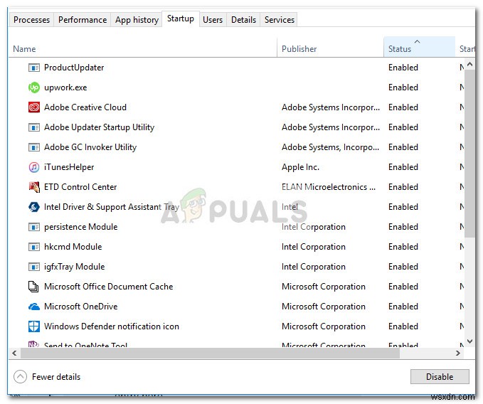This screenshot has width=483, height=404.
Task: Click Enabled status of Microsoft OneDrive
Action: [x=403, y=307]
